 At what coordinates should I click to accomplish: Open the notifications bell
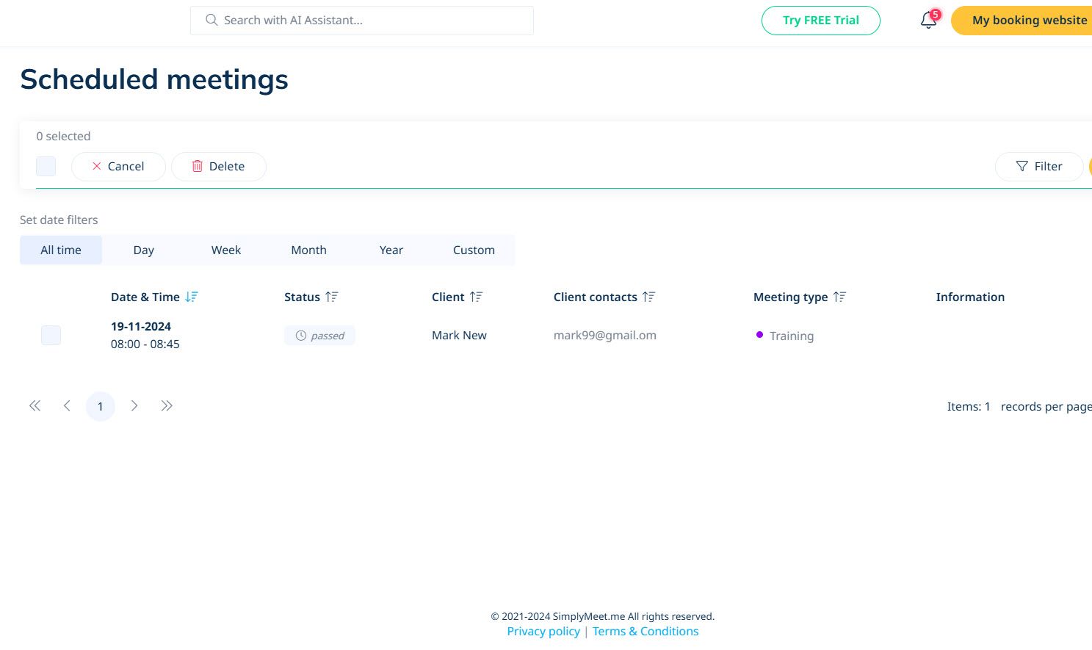(928, 20)
